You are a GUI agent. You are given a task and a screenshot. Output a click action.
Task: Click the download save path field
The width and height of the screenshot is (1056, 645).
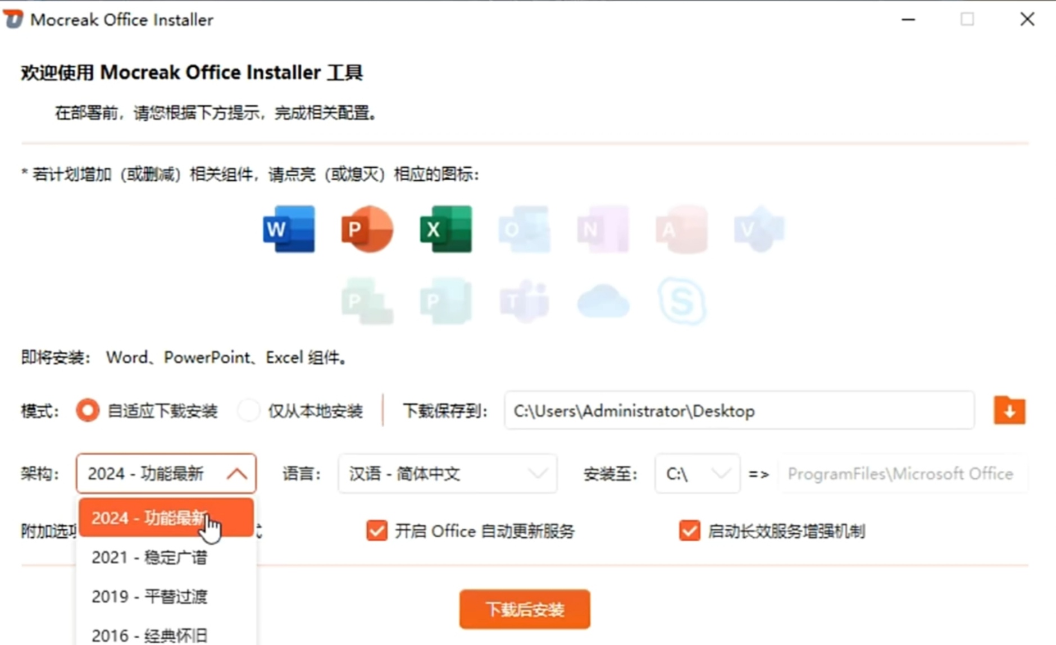point(739,410)
